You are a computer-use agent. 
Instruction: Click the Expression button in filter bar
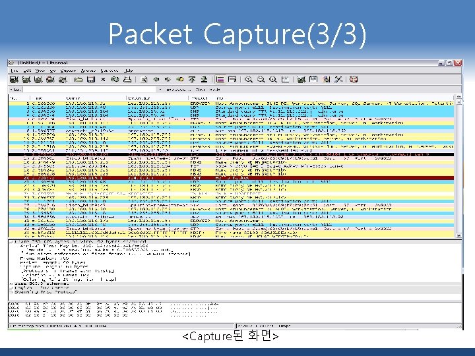(x=177, y=90)
